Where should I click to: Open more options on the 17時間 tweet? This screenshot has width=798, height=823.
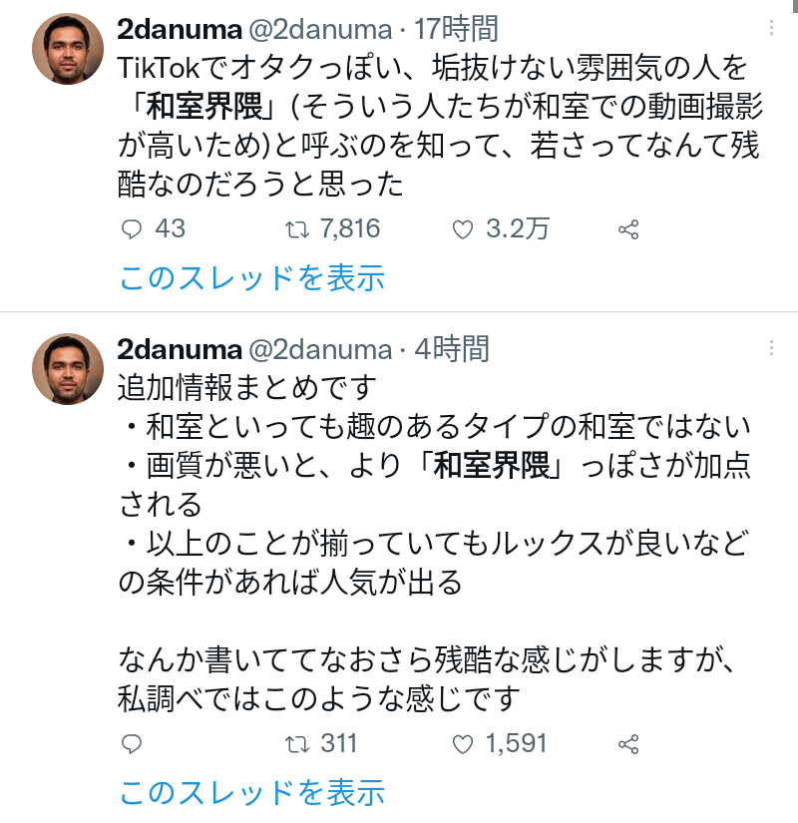pyautogui.click(x=770, y=28)
